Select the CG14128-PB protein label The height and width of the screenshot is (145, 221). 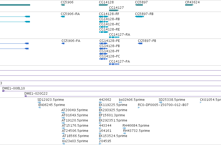[x=110, y=46]
